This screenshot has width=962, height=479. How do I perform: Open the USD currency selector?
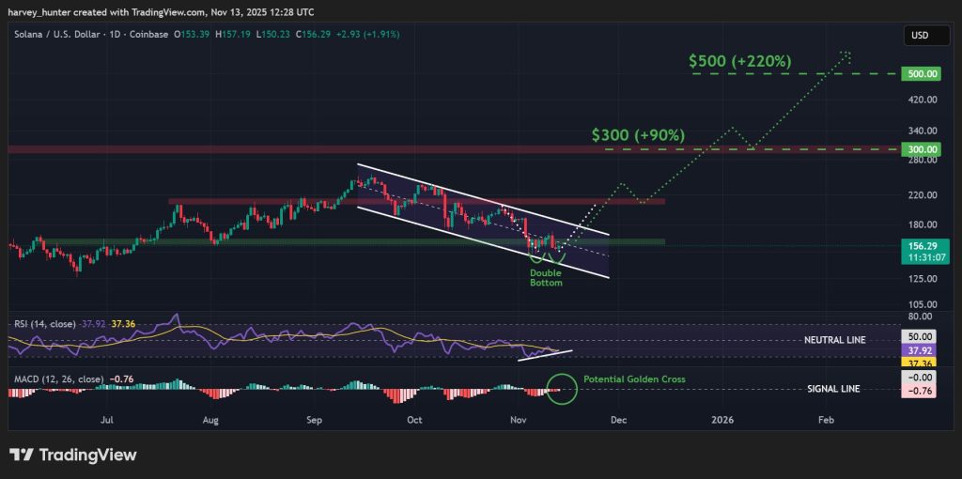coord(919,36)
